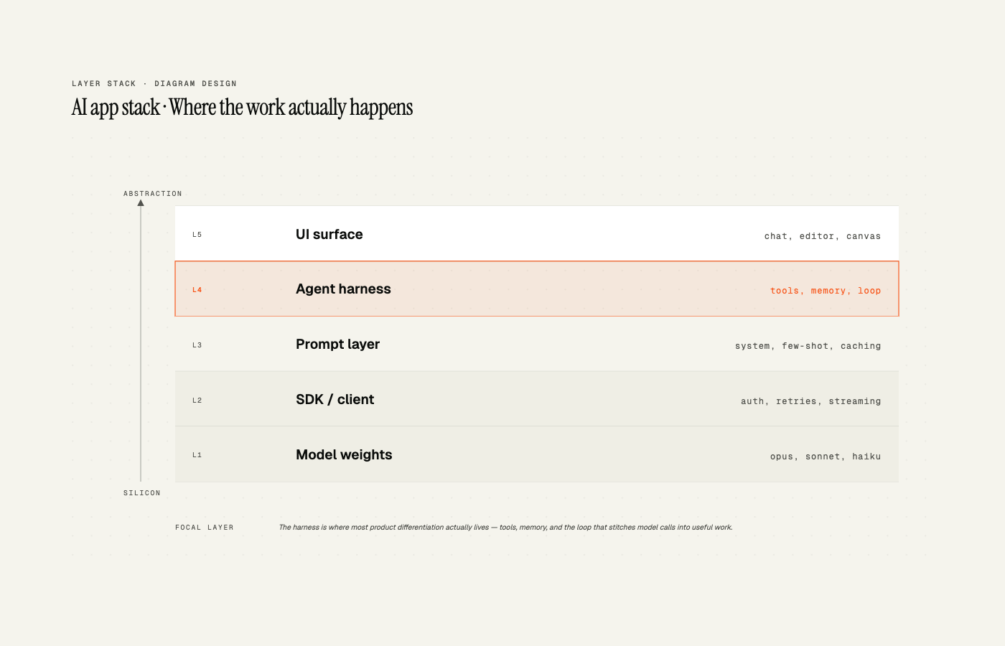Click the UI surface layer title

tap(329, 235)
